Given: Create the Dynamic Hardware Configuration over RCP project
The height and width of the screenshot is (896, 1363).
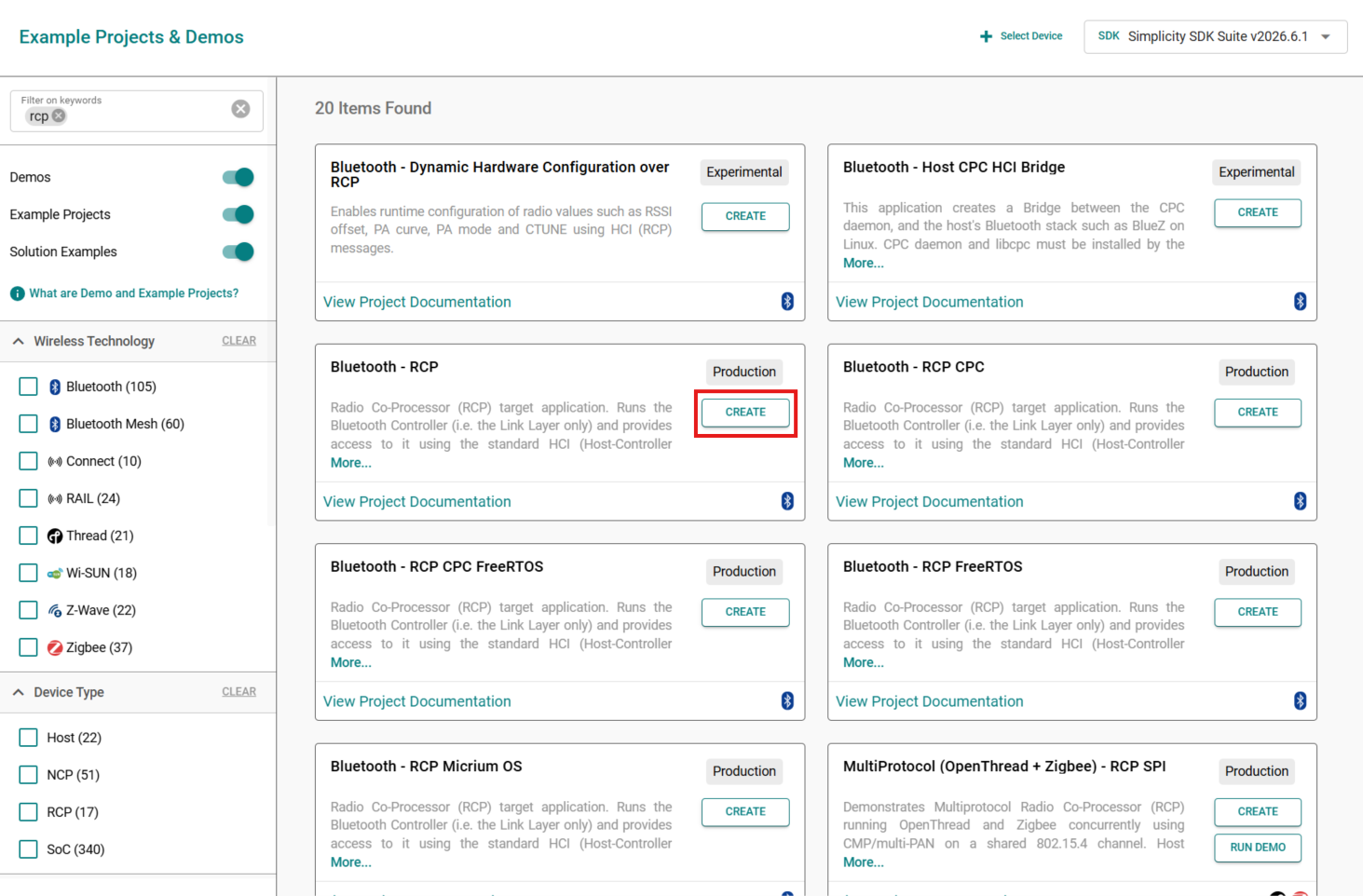Looking at the screenshot, I should point(745,216).
